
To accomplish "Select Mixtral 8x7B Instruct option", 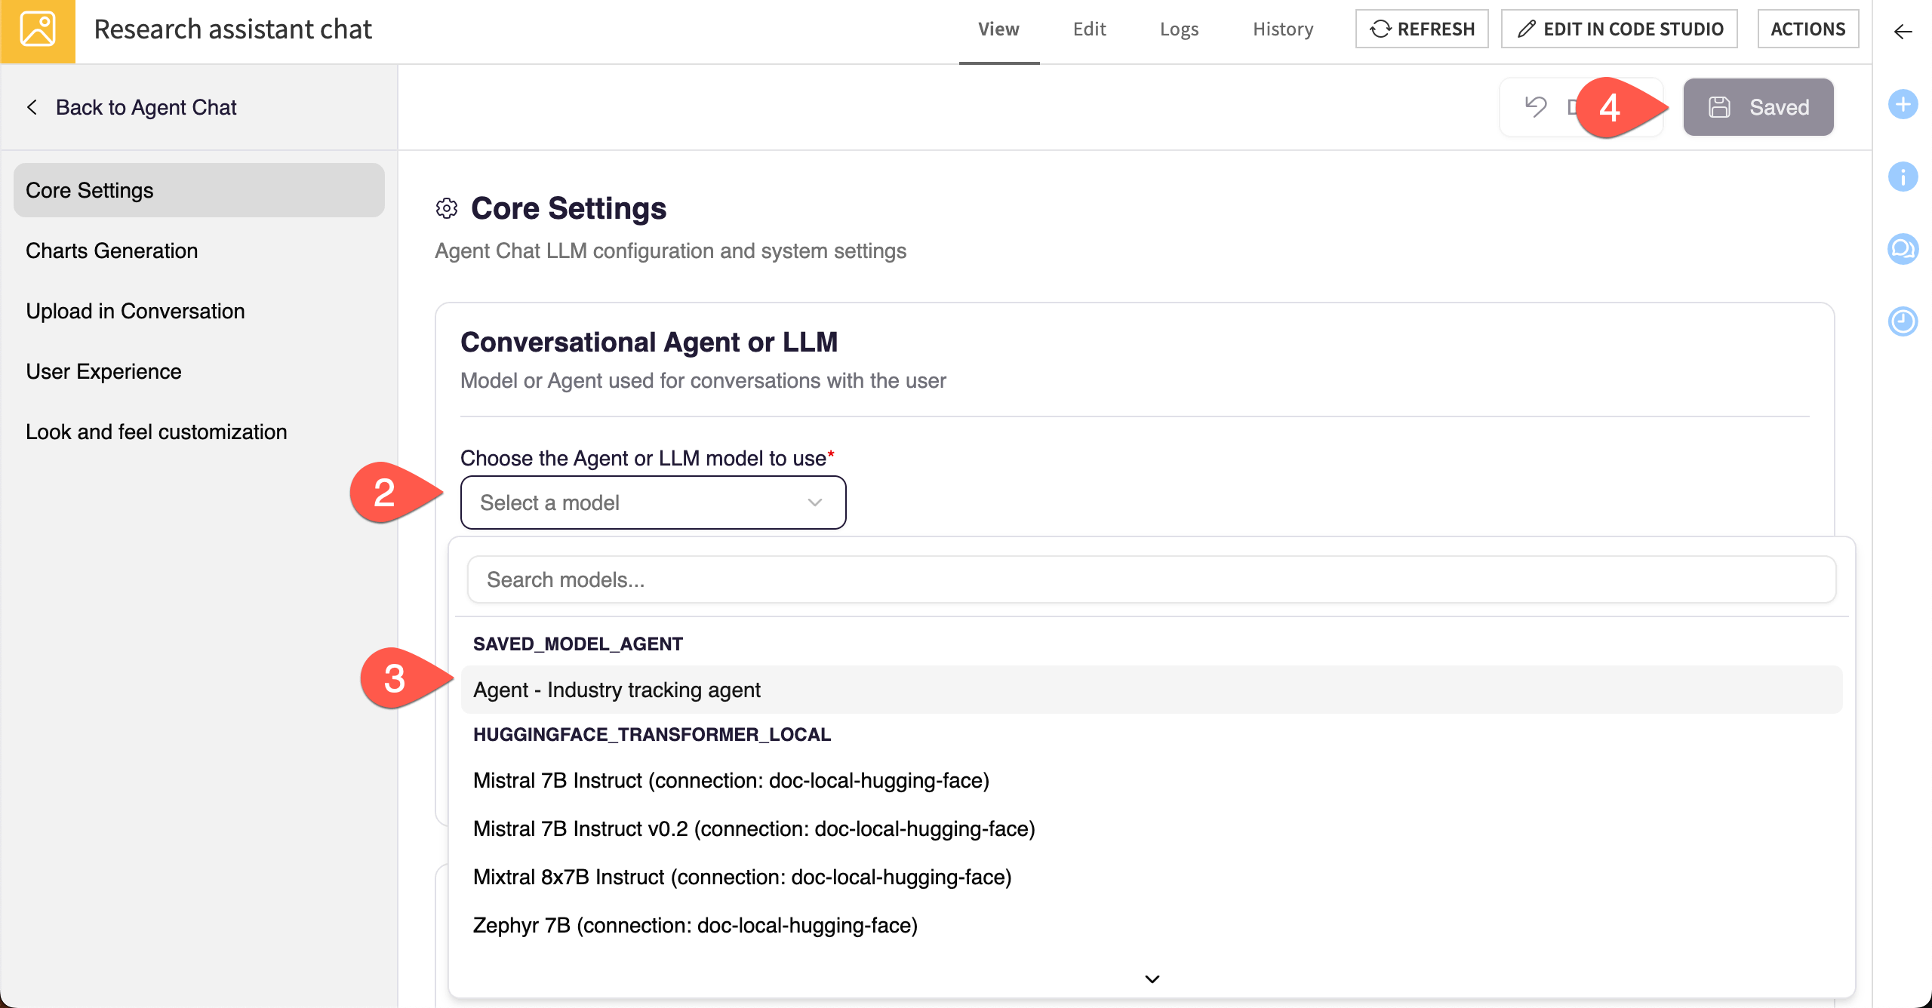I will click(1152, 877).
